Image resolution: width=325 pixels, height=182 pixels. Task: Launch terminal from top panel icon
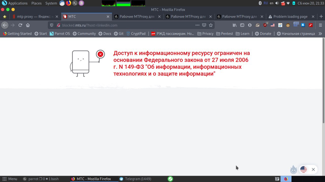(x=75, y=3)
